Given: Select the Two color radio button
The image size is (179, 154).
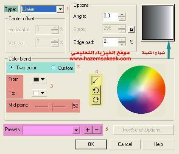Looking at the screenshot, I should click(x=11, y=67).
